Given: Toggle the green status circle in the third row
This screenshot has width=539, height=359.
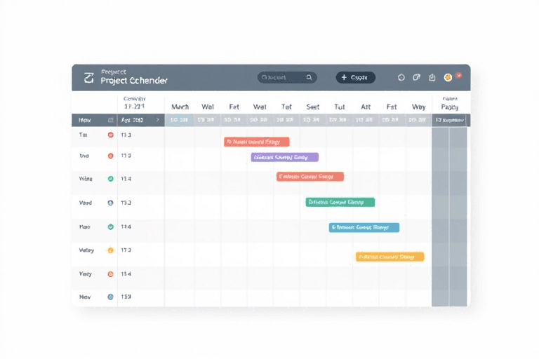Looking at the screenshot, I should point(110,179).
